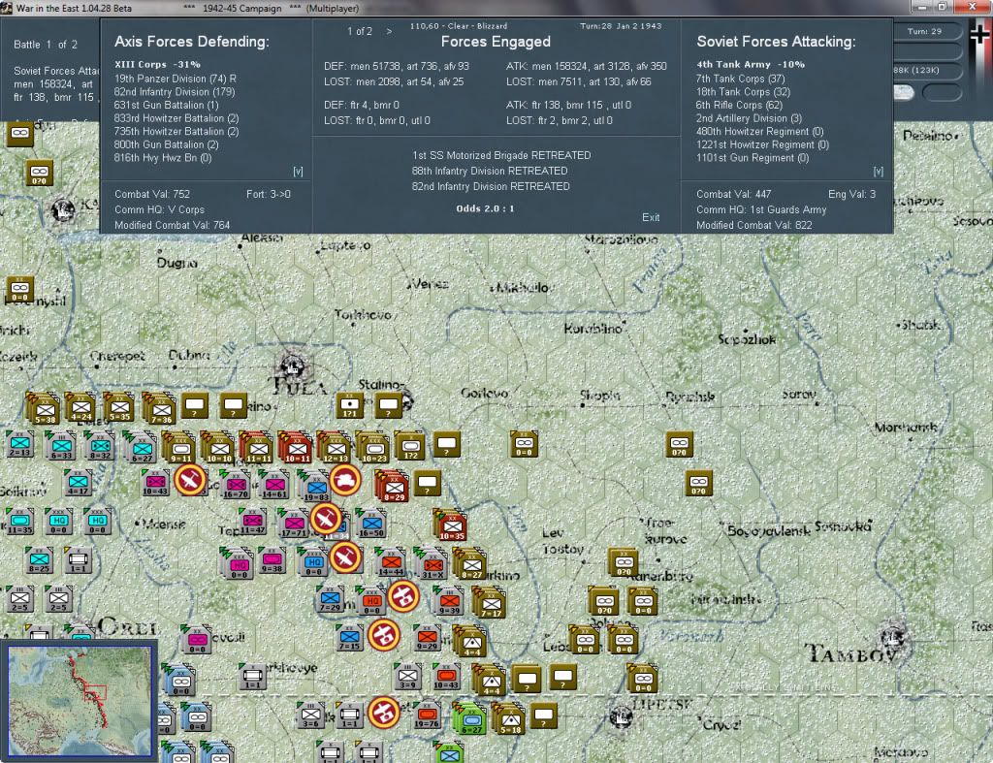Select the Soviet 4=24 infantry counter
The height and width of the screenshot is (763, 993).
80,407
